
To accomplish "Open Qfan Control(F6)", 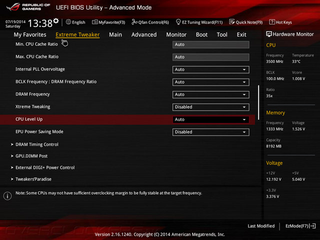I will click(x=150, y=22).
